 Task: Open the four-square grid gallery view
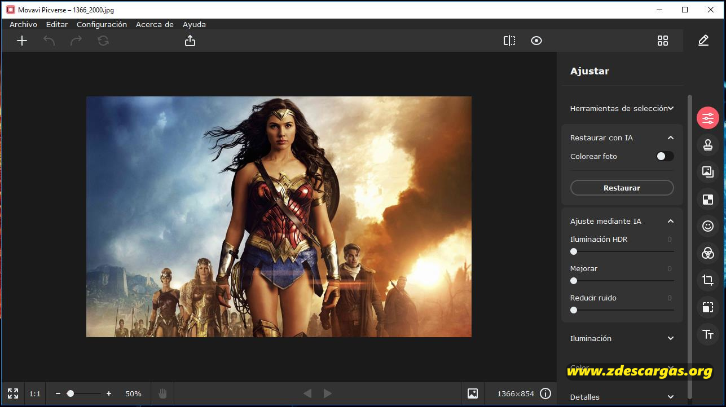[663, 41]
